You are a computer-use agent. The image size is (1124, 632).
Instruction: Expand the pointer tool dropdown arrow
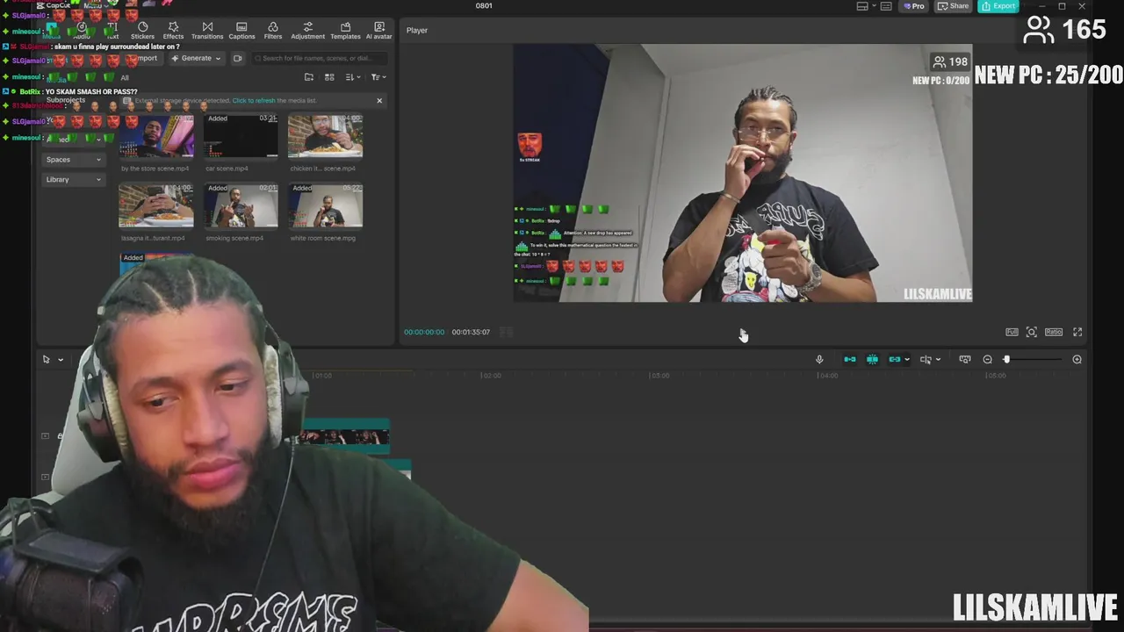pos(61,360)
